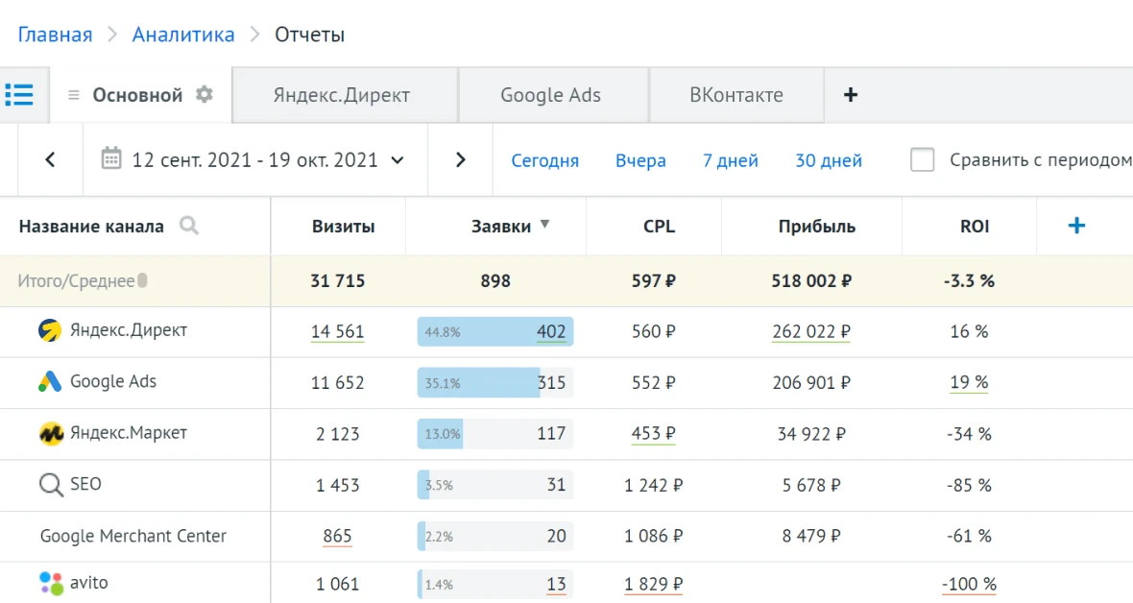
Task: Navigate to Аналитика in breadcrumbs
Action: [x=183, y=35]
